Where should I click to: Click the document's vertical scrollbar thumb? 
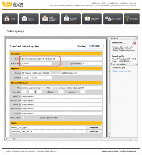[109, 72]
